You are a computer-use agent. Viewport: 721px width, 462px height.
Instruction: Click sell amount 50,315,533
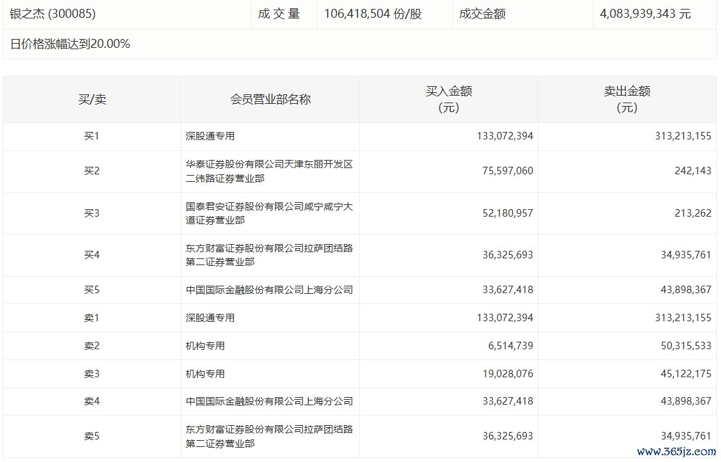point(686,346)
